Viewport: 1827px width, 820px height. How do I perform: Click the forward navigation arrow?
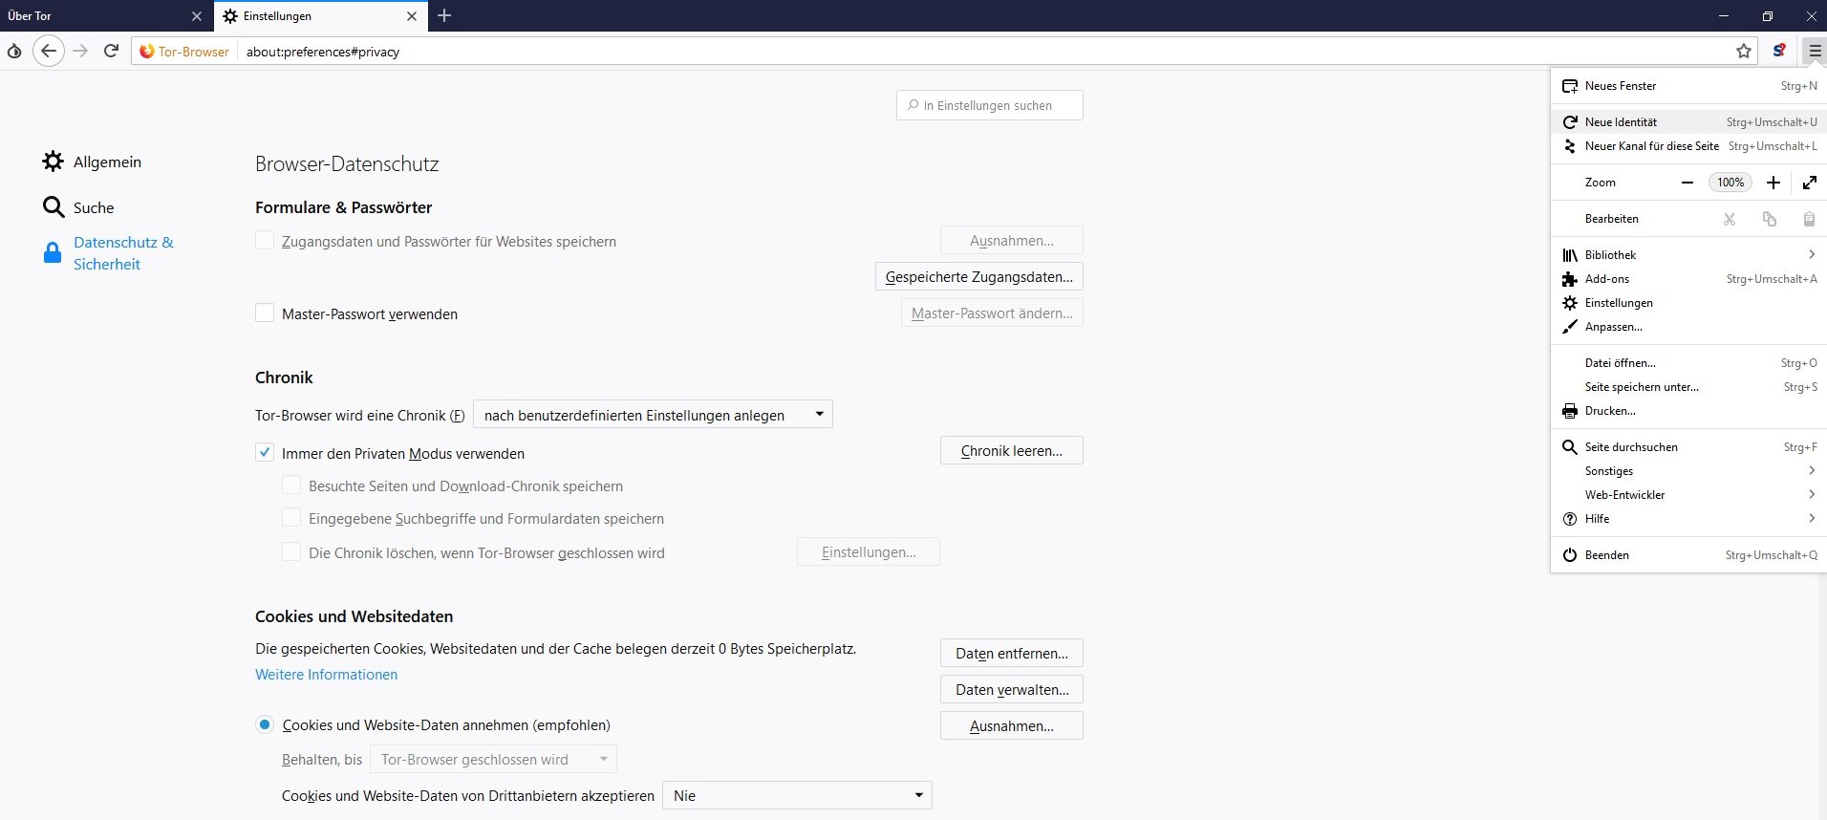click(80, 51)
